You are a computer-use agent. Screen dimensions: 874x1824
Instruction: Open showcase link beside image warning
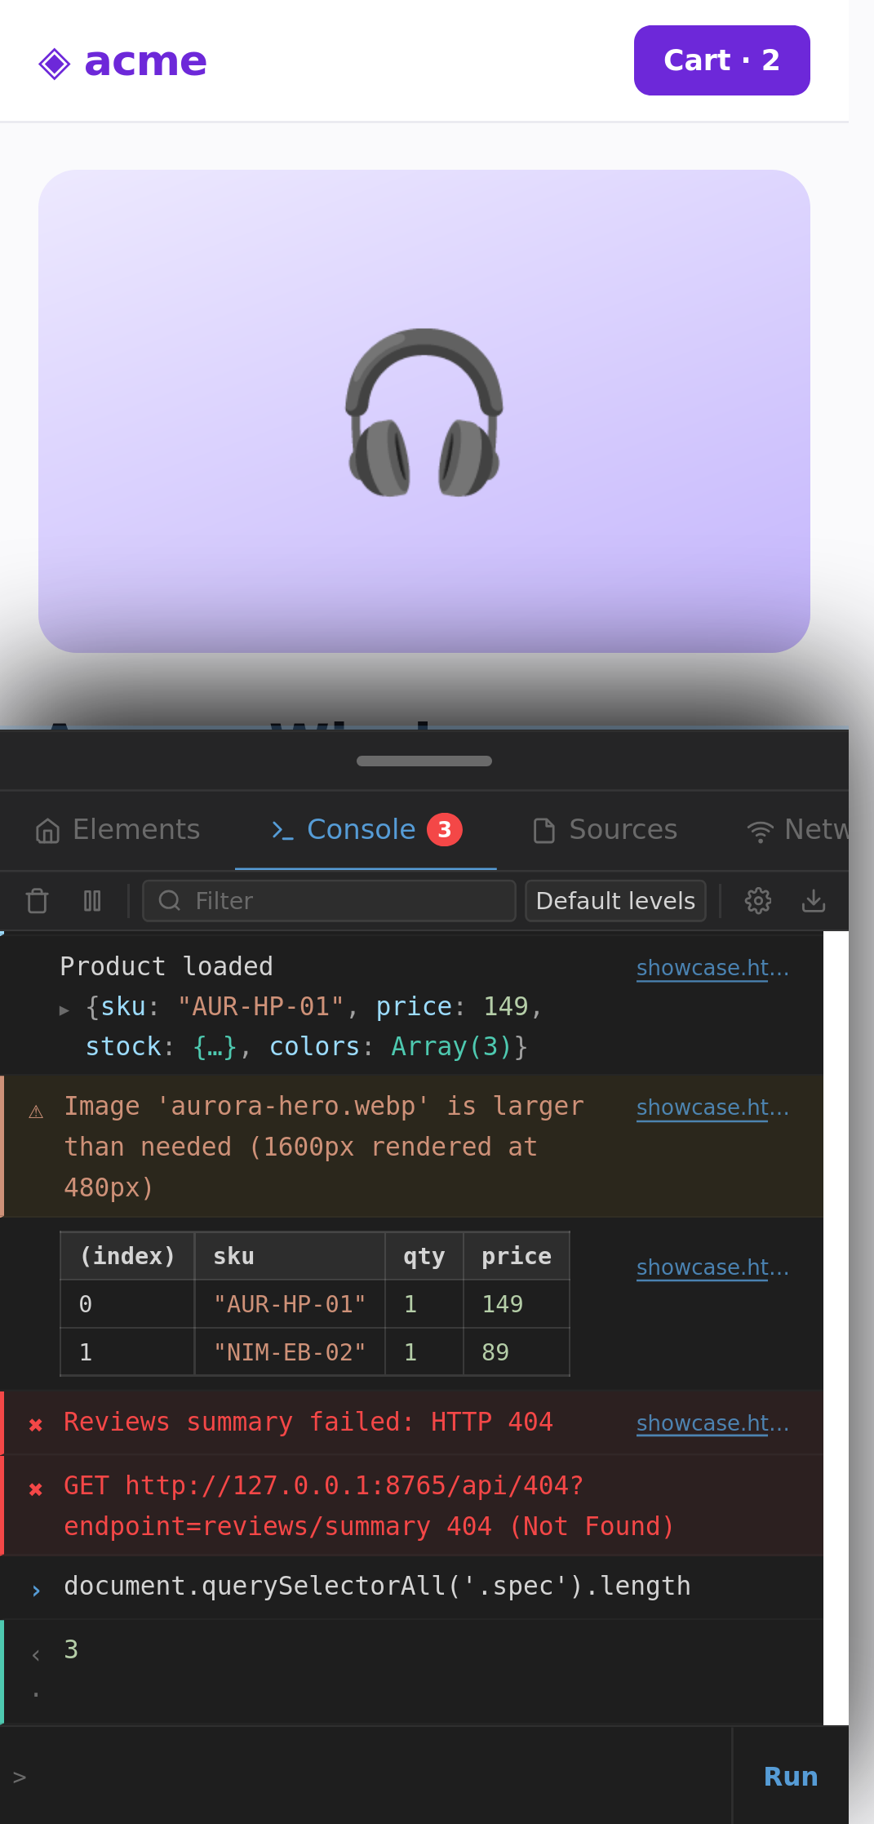[x=712, y=1107]
